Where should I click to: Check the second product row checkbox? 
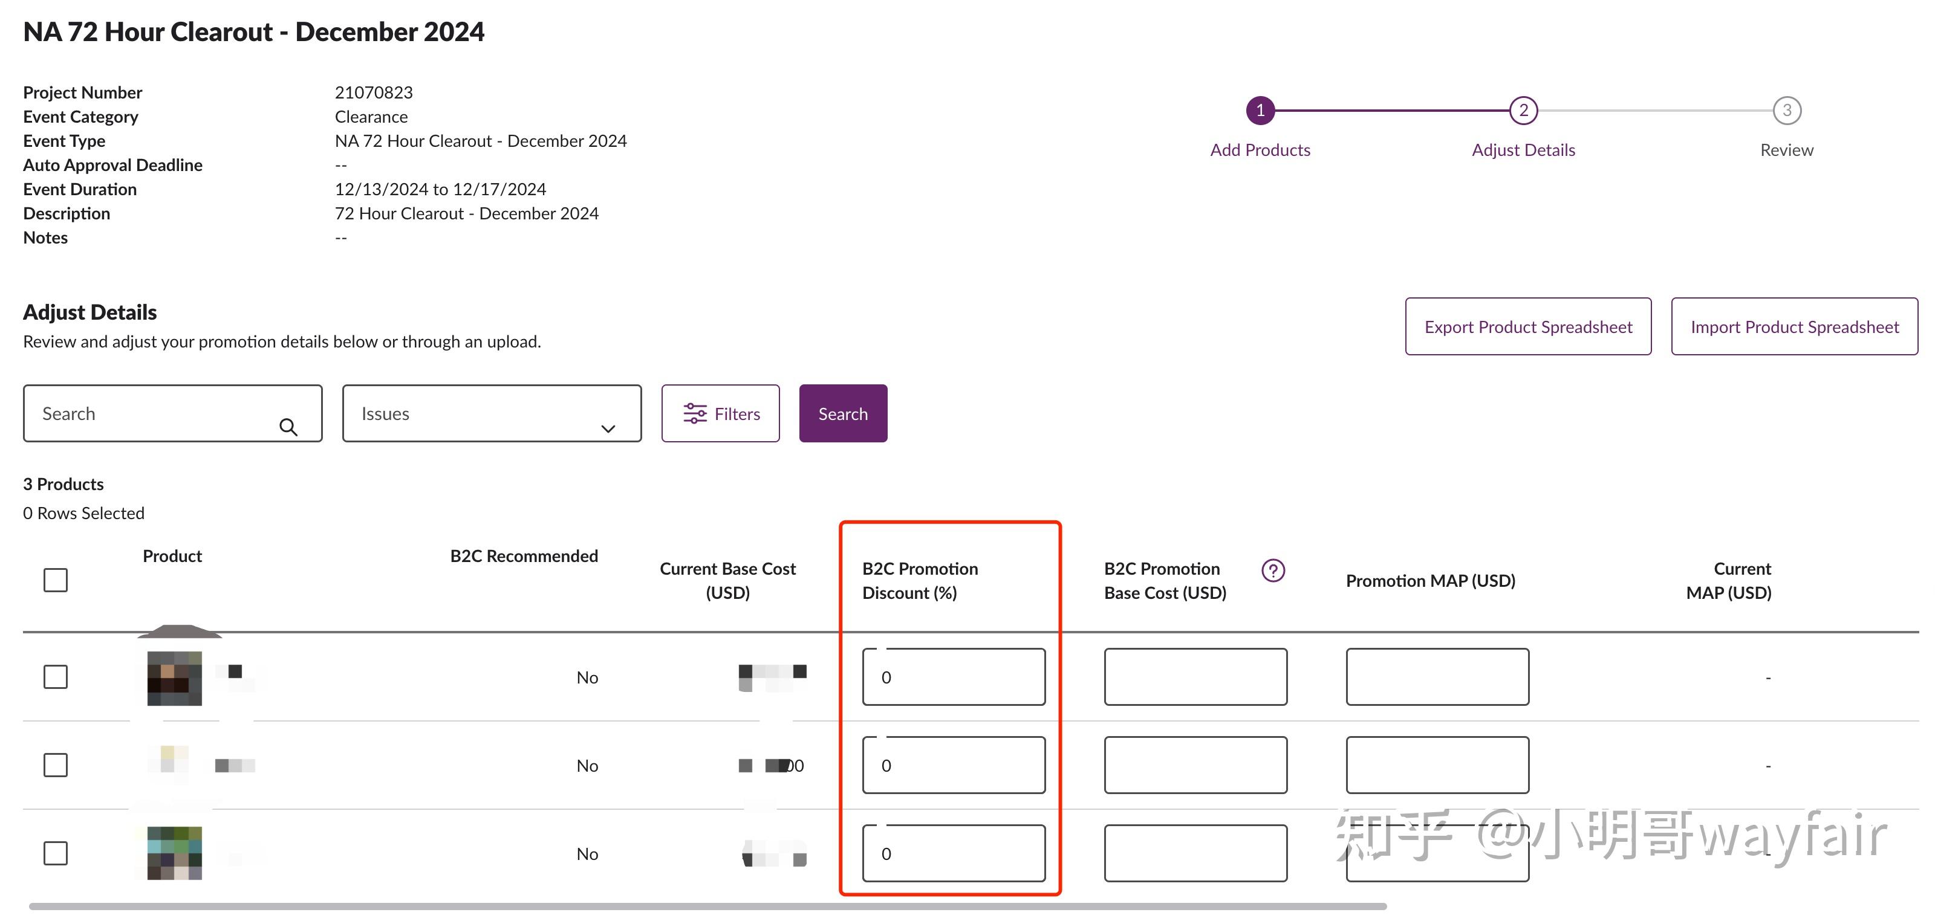click(55, 765)
